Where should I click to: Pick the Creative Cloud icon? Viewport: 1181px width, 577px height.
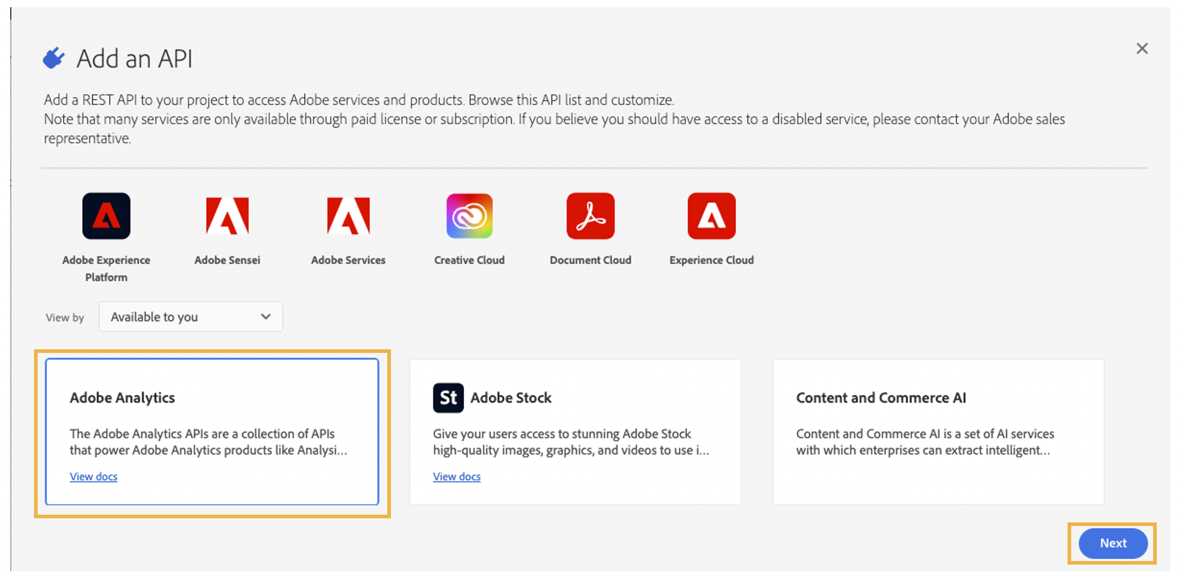pos(469,216)
